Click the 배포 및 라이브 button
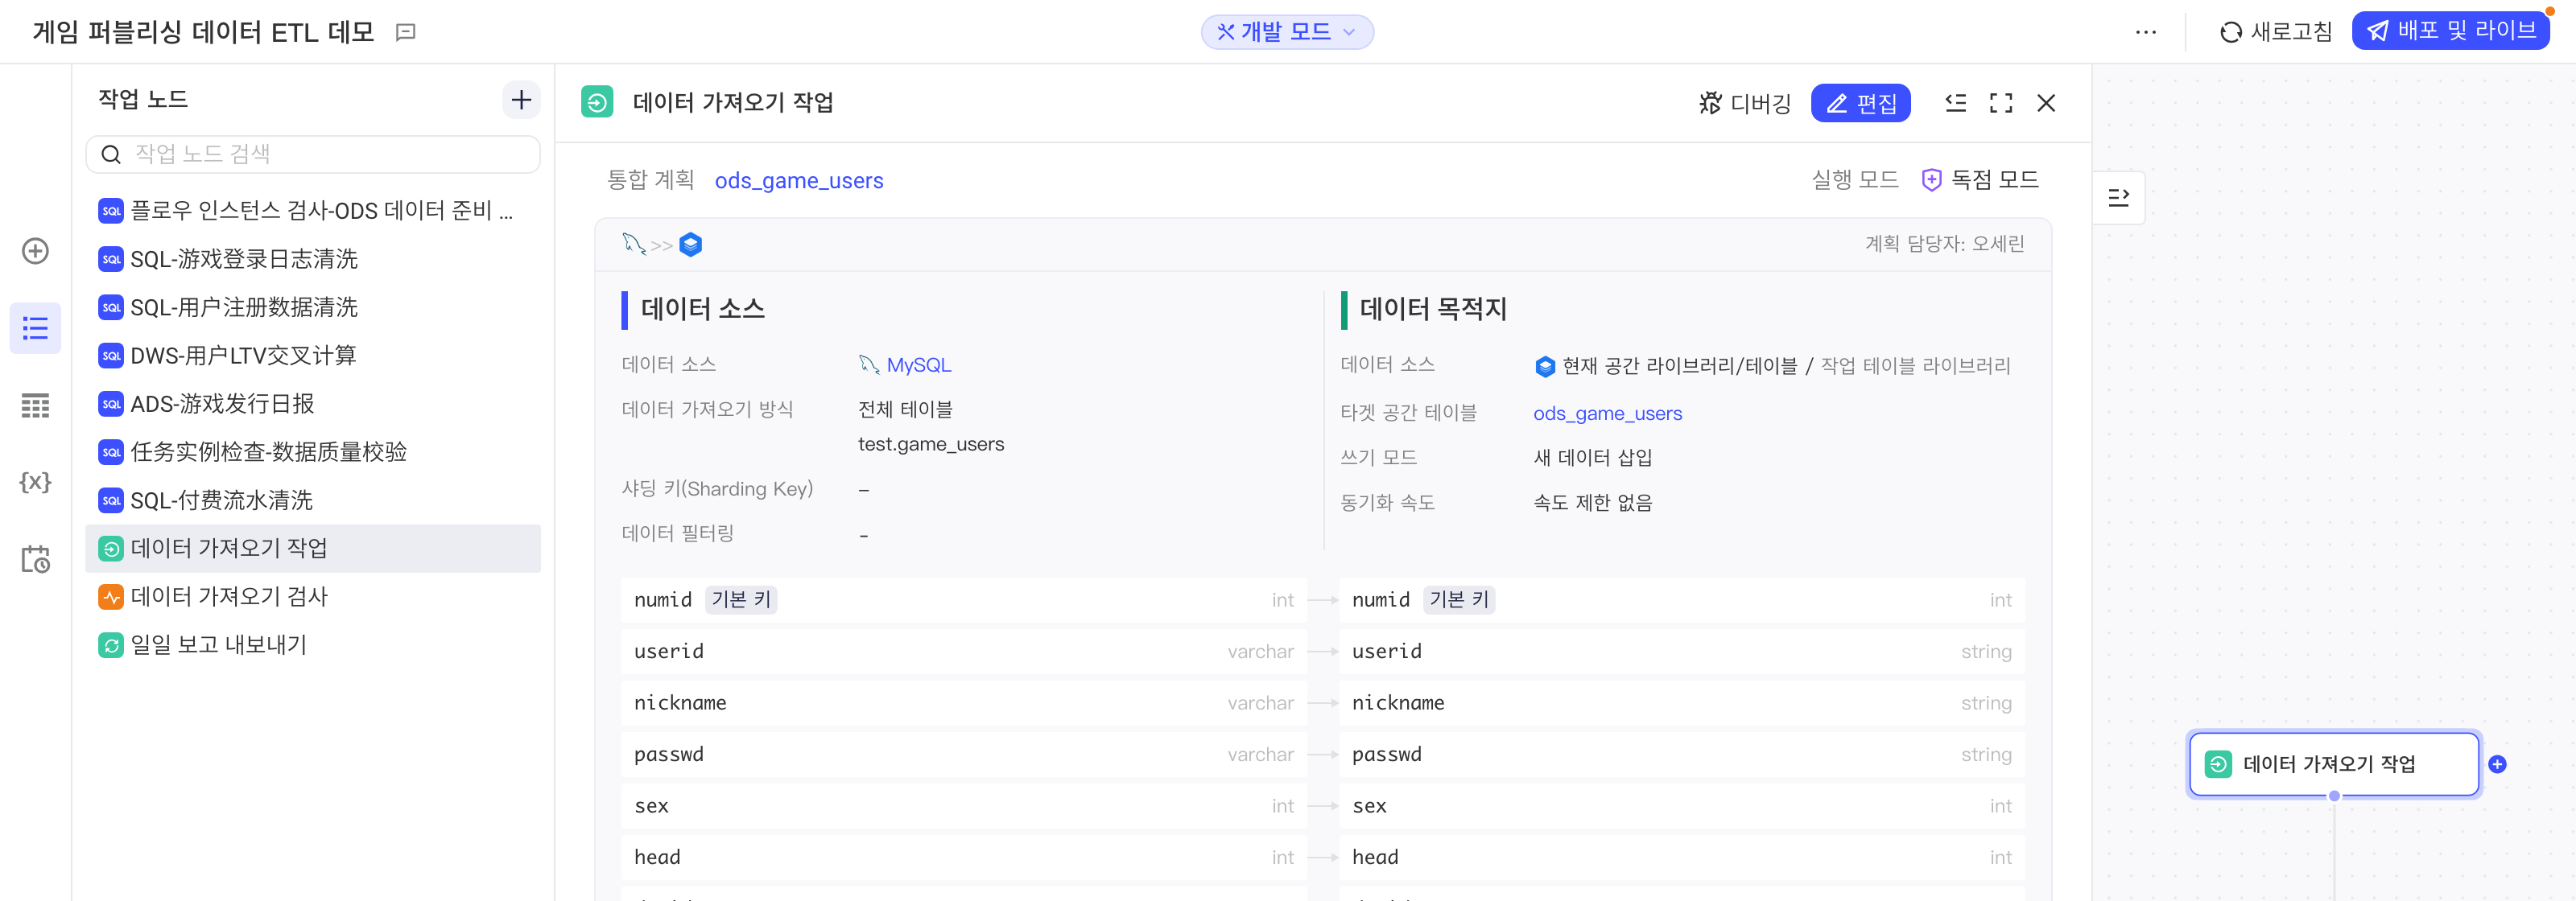This screenshot has height=901, width=2576. (x=2451, y=31)
